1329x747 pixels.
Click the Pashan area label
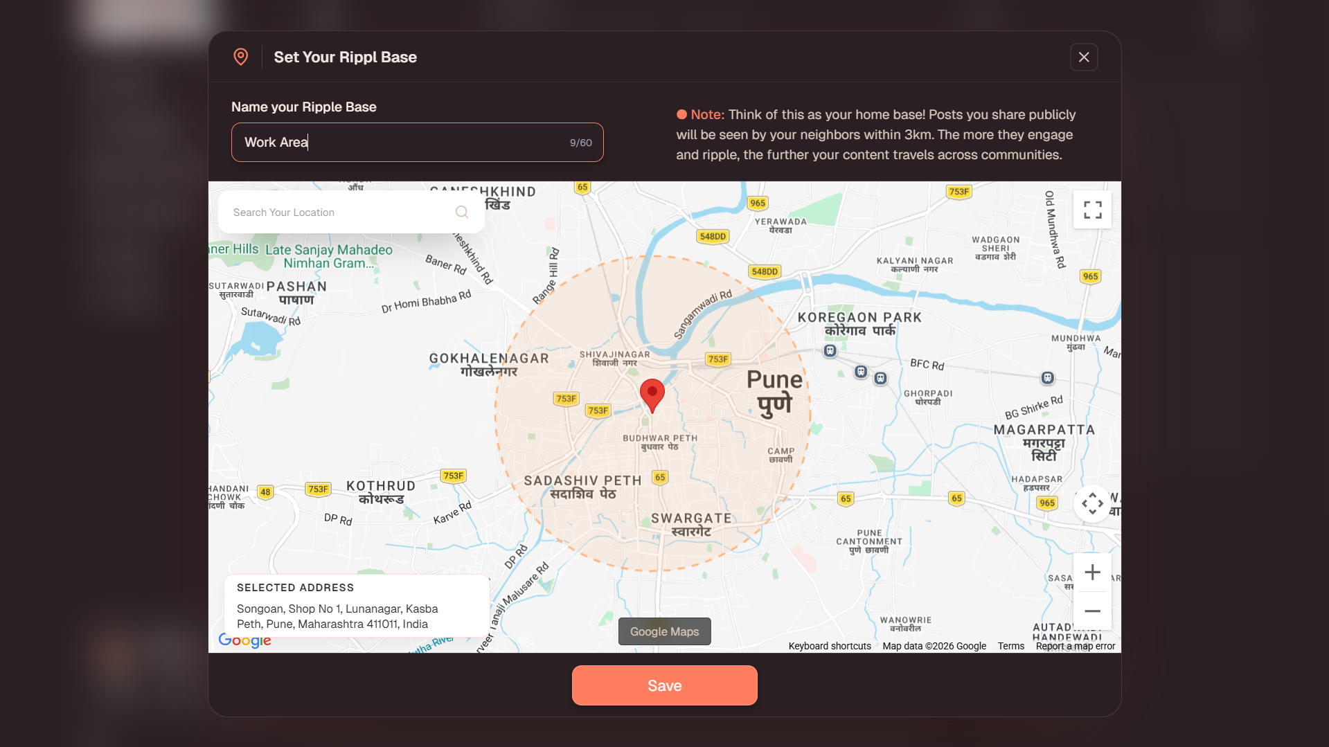click(296, 292)
